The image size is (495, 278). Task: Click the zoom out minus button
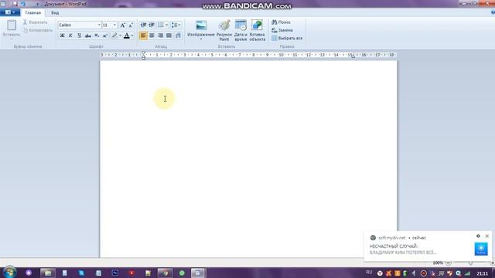click(449, 263)
